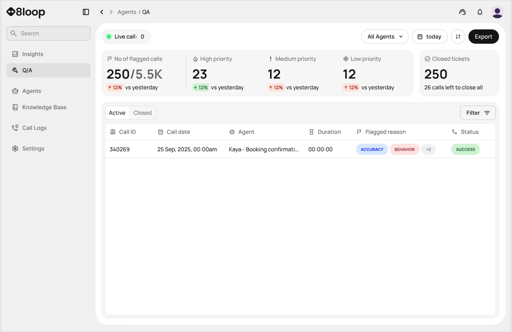Click the Knowledge Base book icon
This screenshot has width=512, height=332.
(15, 107)
